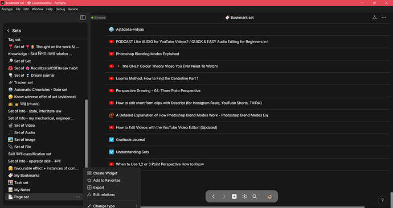Expand the Change type submenu

[112, 206]
